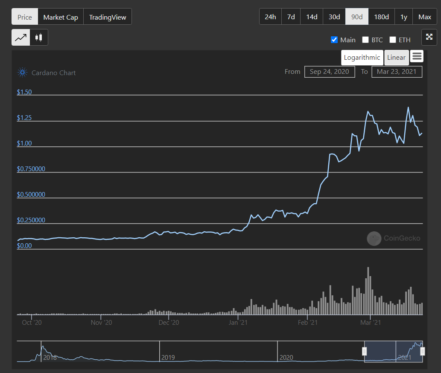Switch to Market Cap tab

pyautogui.click(x=61, y=17)
